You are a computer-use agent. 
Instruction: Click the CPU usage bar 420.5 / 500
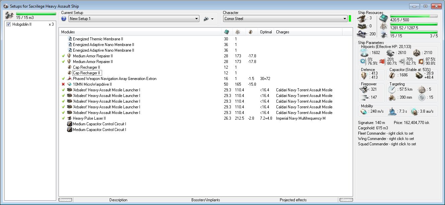click(x=414, y=16)
